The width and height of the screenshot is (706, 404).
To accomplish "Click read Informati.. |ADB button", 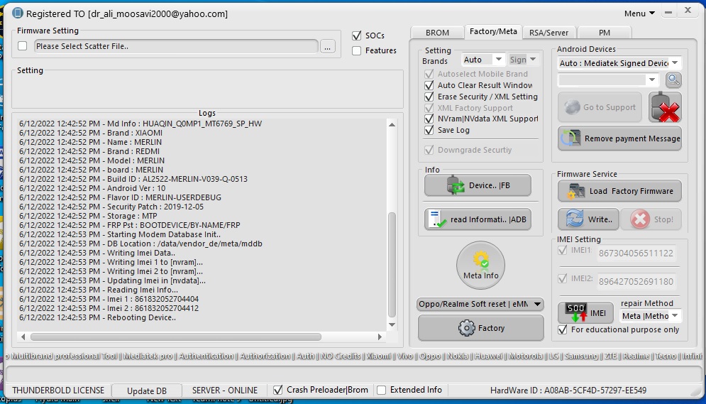I will (478, 219).
